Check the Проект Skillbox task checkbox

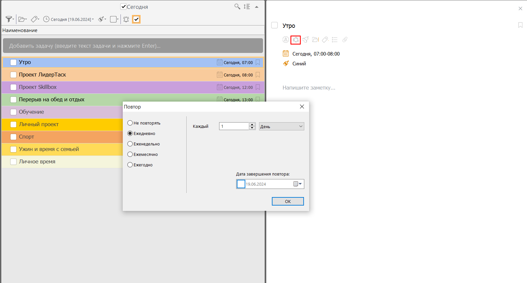coord(13,87)
